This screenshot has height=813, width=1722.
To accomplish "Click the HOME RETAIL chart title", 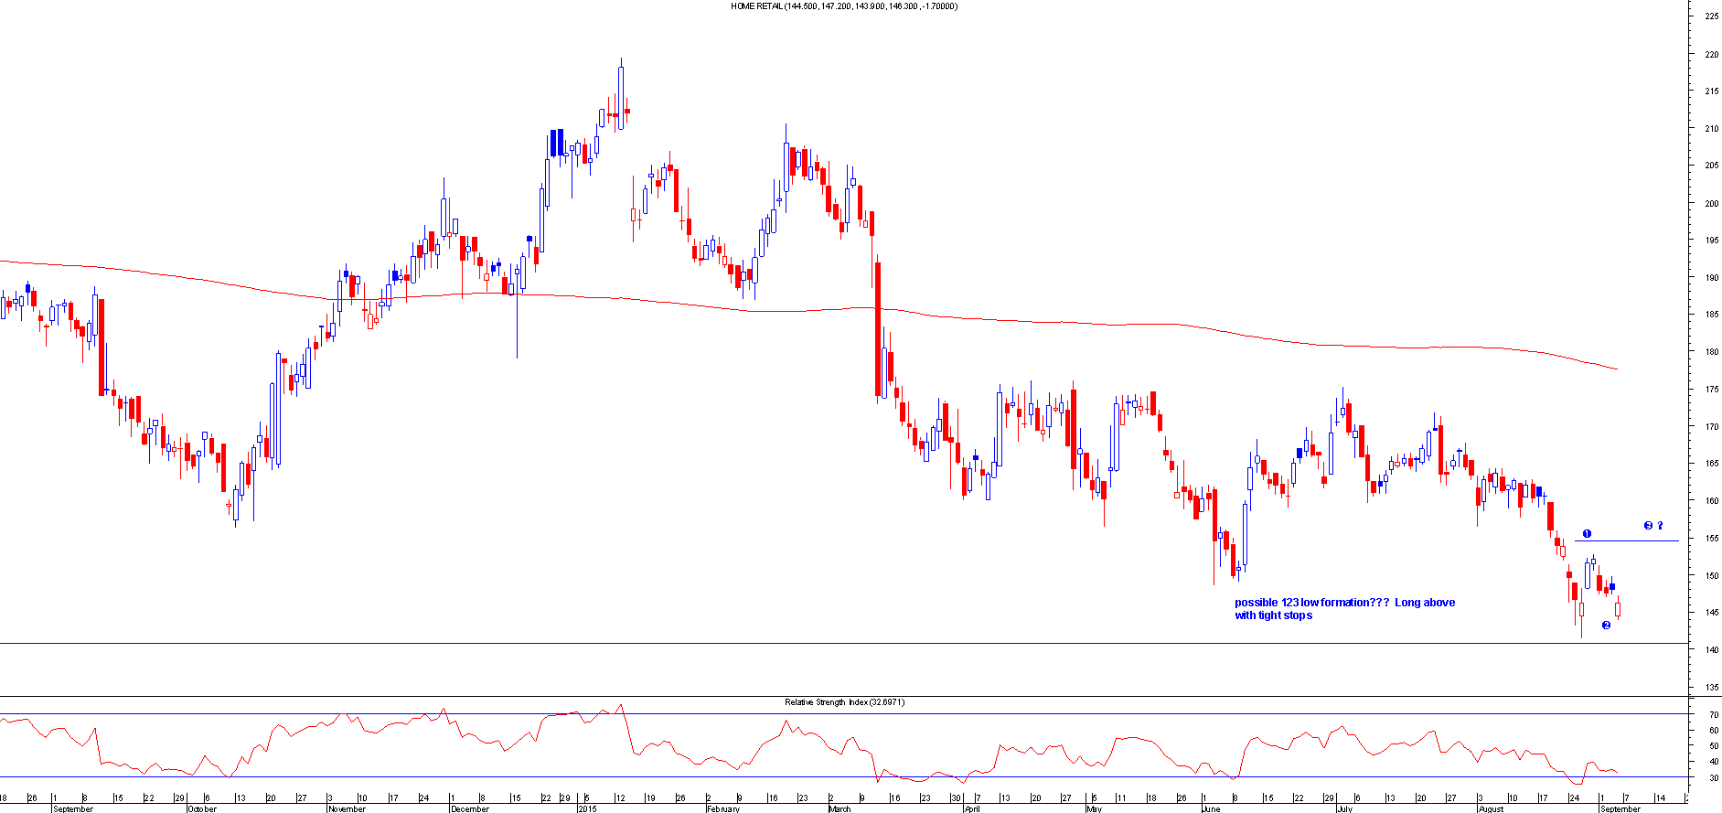I will point(843,6).
